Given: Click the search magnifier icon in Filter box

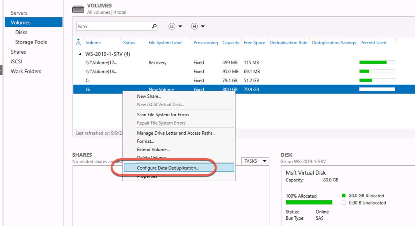Looking at the screenshot, I should [154, 26].
